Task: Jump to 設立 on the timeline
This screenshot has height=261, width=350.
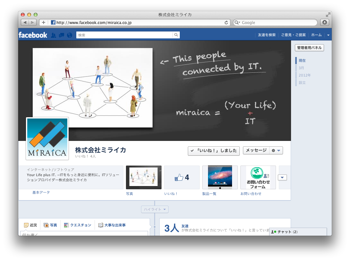Action: tap(302, 83)
